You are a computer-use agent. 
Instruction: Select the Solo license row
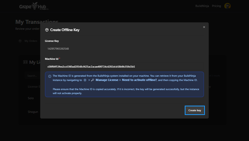pyautogui.click(x=31, y=98)
